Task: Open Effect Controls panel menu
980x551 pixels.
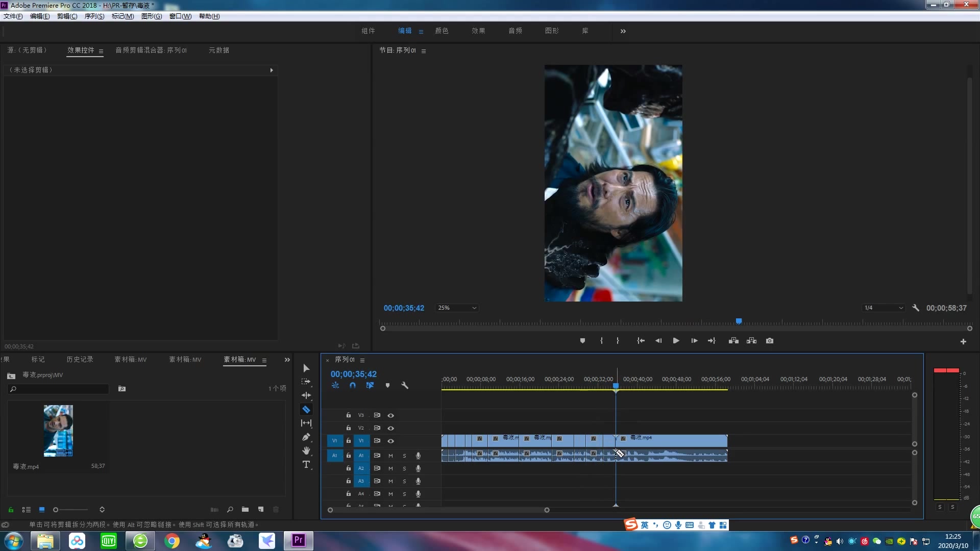Action: pyautogui.click(x=101, y=51)
